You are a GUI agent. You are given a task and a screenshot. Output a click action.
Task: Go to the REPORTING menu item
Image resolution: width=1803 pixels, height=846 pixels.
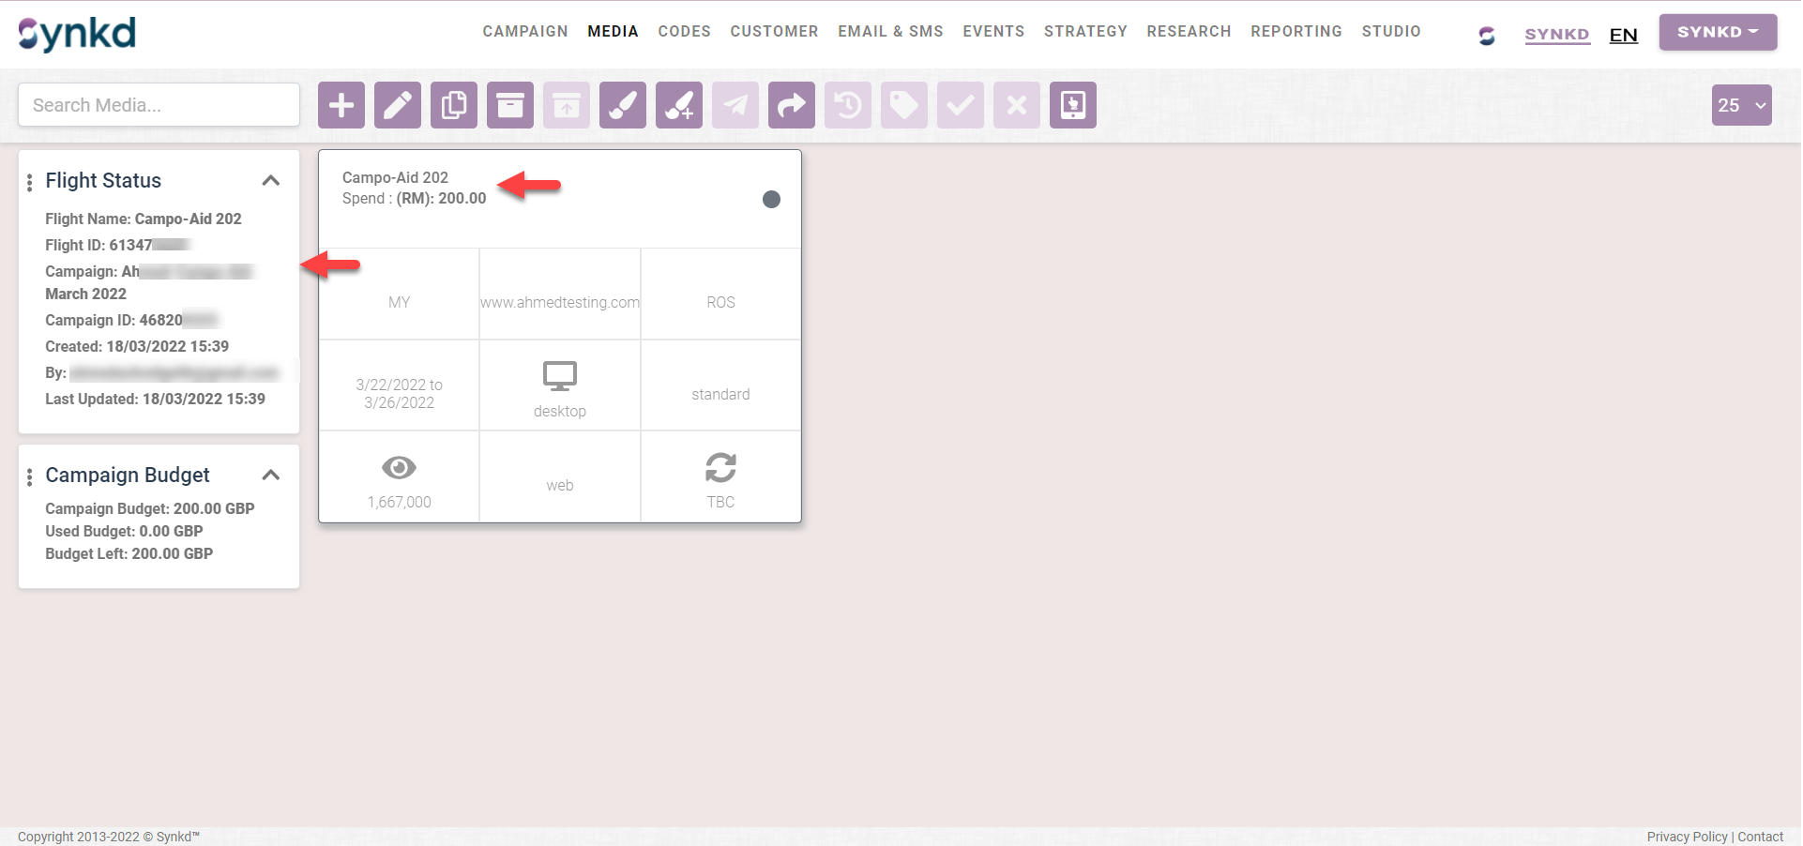(1295, 31)
